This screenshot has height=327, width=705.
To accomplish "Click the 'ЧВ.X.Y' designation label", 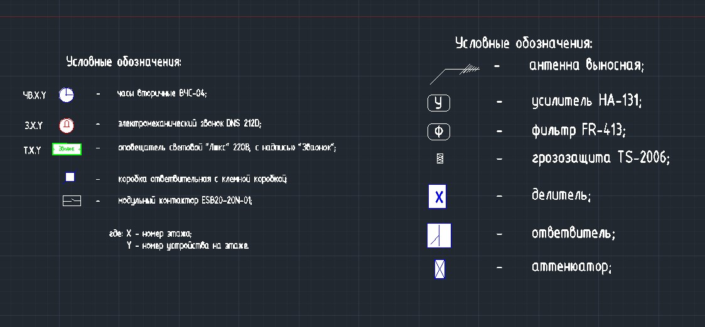I will pos(35,95).
